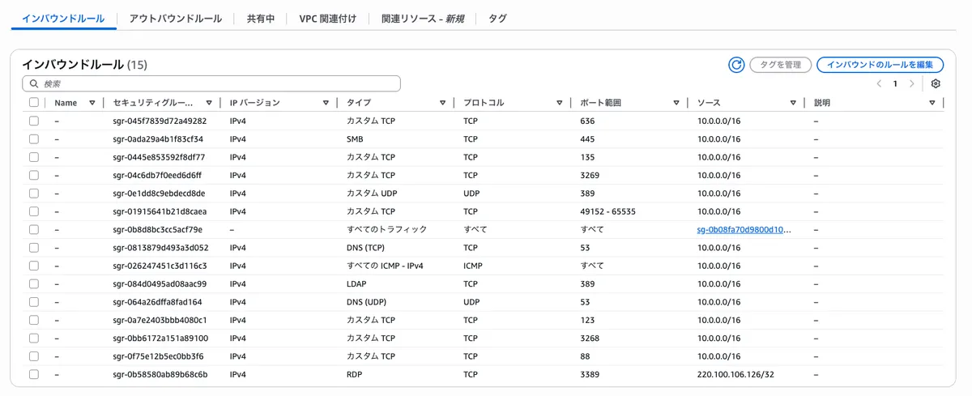Click the search magnifier icon
Image resolution: width=972 pixels, height=396 pixels.
[x=34, y=83]
